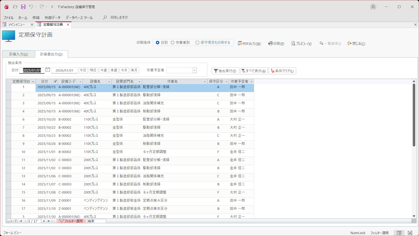Open the 外部データ ribbon menu
Screen dimensions: 419x236
[52, 18]
